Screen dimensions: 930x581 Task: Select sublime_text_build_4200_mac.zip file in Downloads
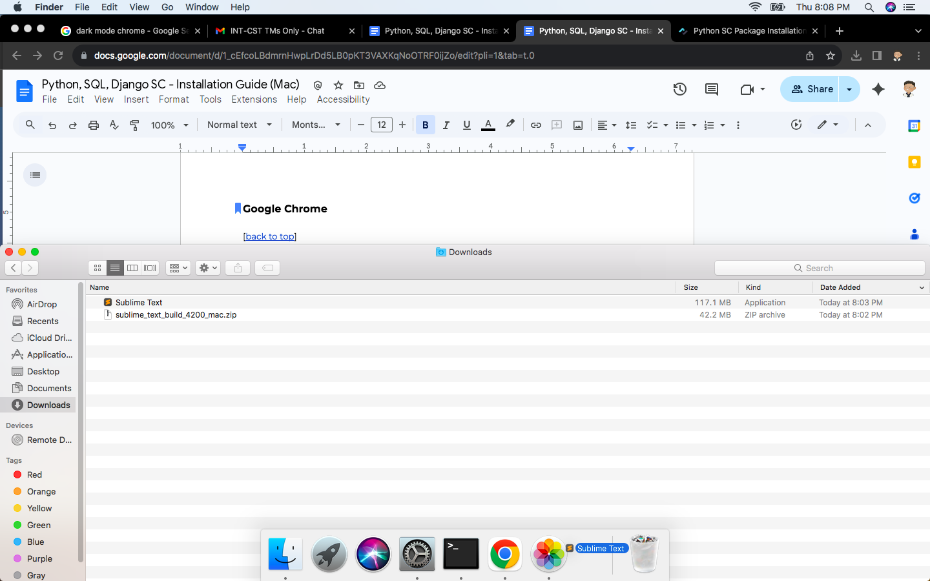tap(176, 315)
